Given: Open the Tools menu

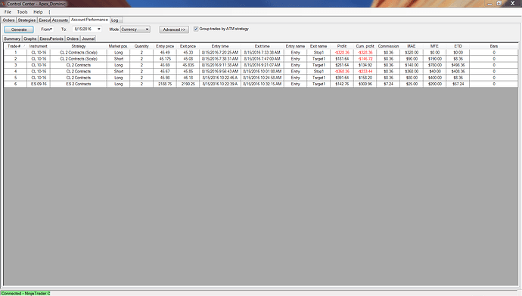Looking at the screenshot, I should click(x=22, y=12).
